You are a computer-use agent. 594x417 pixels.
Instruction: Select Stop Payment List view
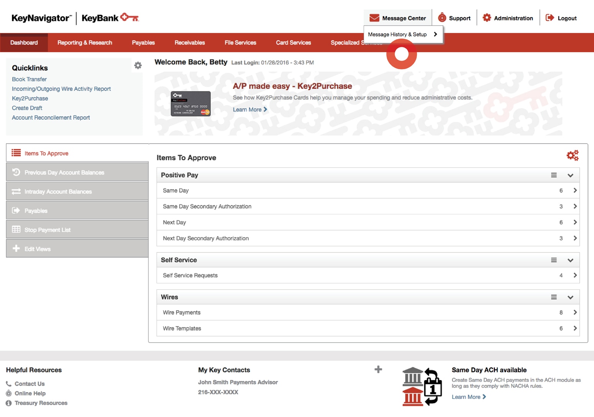[77, 229]
